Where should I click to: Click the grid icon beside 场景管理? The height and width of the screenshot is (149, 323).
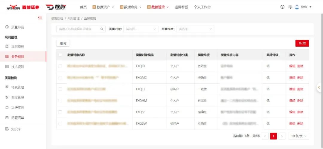click(x=7, y=87)
